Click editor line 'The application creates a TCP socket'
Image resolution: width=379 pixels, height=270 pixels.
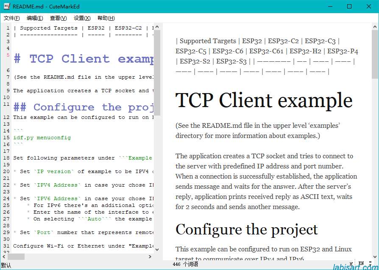pos(84,91)
